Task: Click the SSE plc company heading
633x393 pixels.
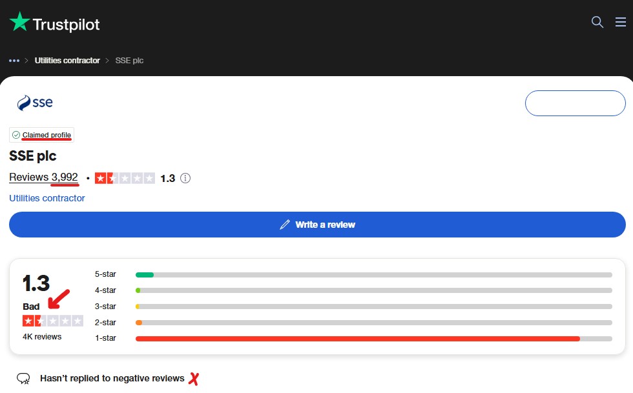Action: pos(33,156)
